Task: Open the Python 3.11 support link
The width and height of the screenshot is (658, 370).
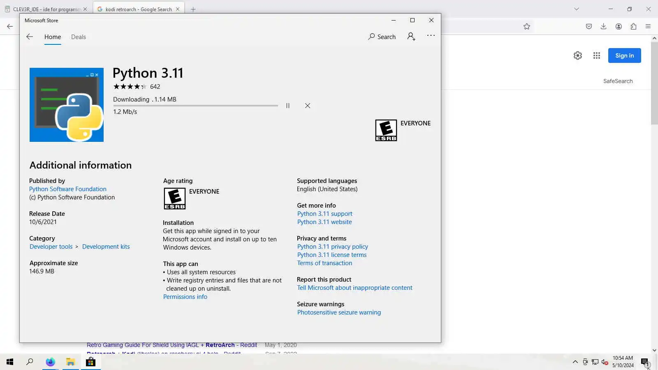Action: tap(325, 214)
